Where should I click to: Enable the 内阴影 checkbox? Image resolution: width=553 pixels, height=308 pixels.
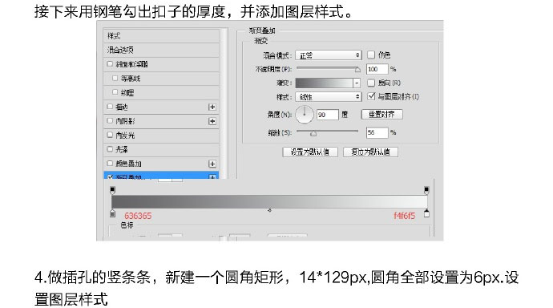tap(110, 120)
